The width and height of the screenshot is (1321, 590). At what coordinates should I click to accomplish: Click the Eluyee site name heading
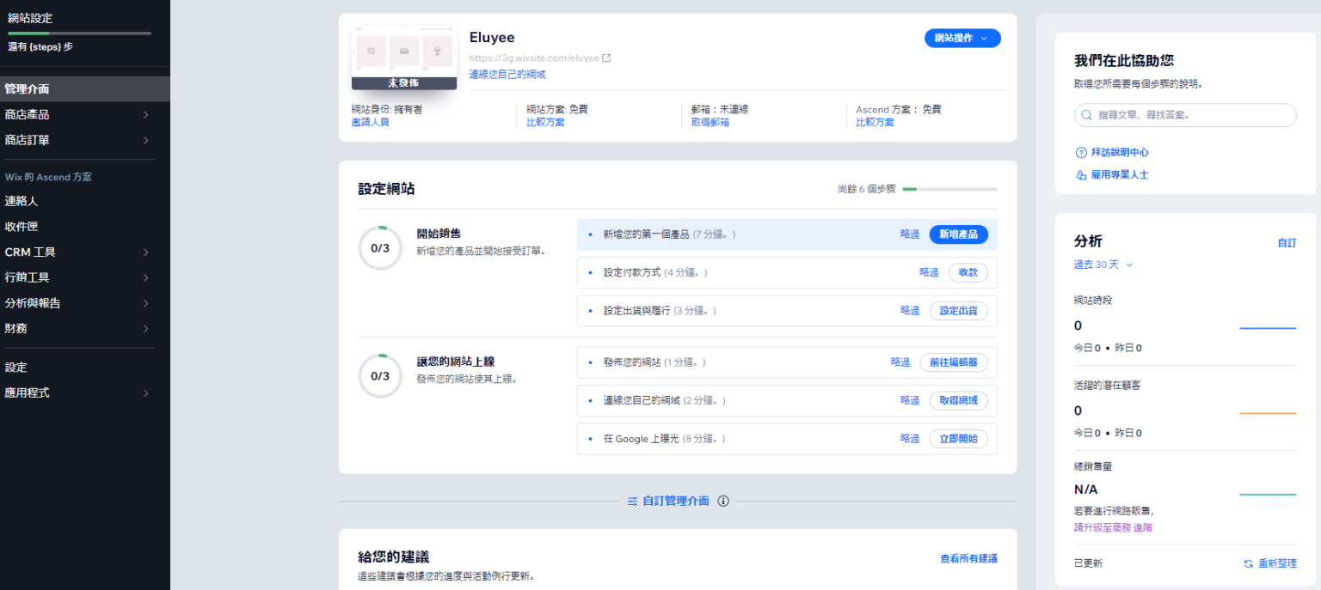pyautogui.click(x=492, y=37)
